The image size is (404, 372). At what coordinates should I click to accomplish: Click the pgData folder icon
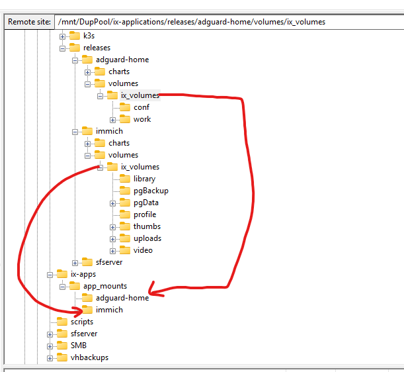125,203
